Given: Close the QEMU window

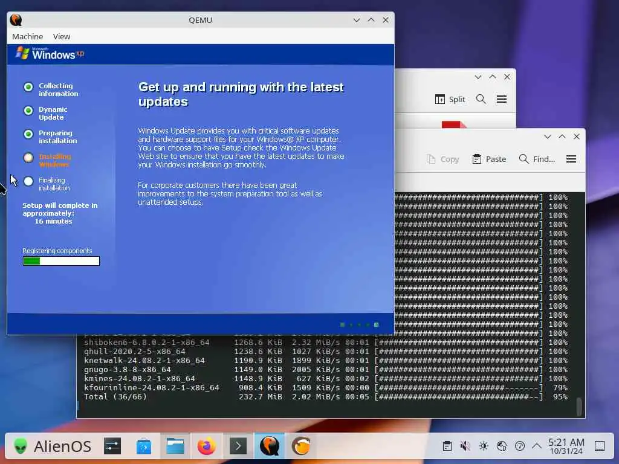Looking at the screenshot, I should (386, 20).
